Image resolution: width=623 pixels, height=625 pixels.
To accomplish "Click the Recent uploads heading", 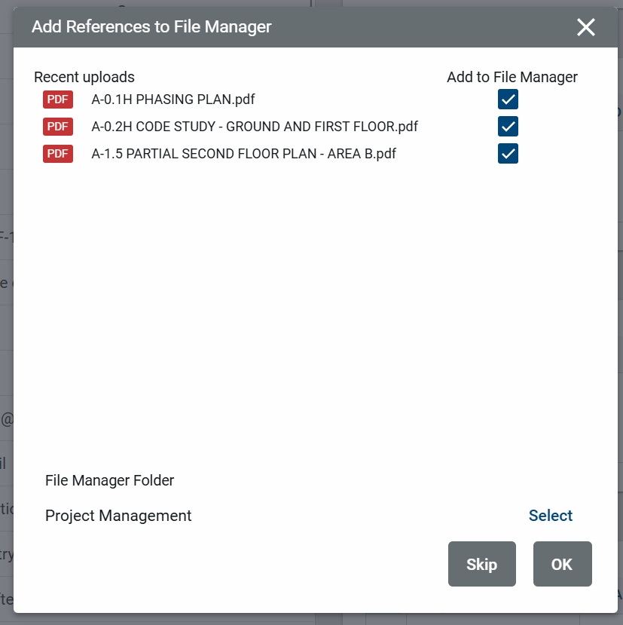I will point(84,77).
